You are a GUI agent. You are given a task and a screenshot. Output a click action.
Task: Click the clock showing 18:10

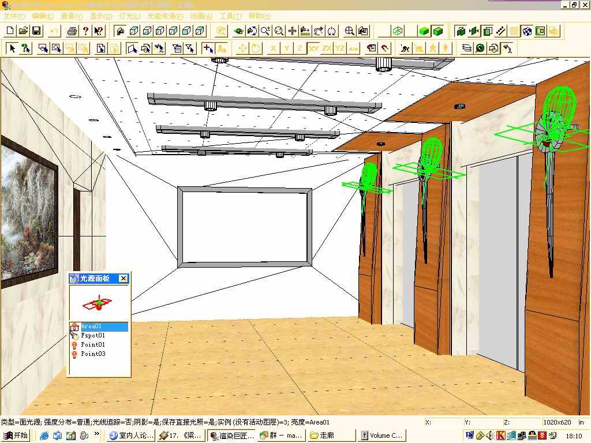pyautogui.click(x=574, y=436)
